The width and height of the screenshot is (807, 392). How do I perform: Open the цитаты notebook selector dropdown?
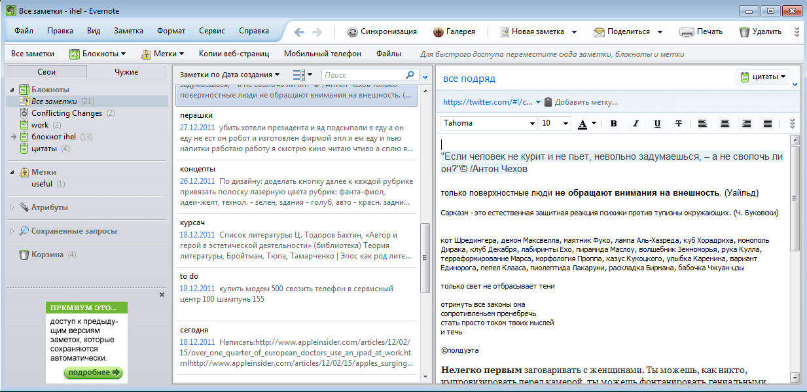coord(762,77)
